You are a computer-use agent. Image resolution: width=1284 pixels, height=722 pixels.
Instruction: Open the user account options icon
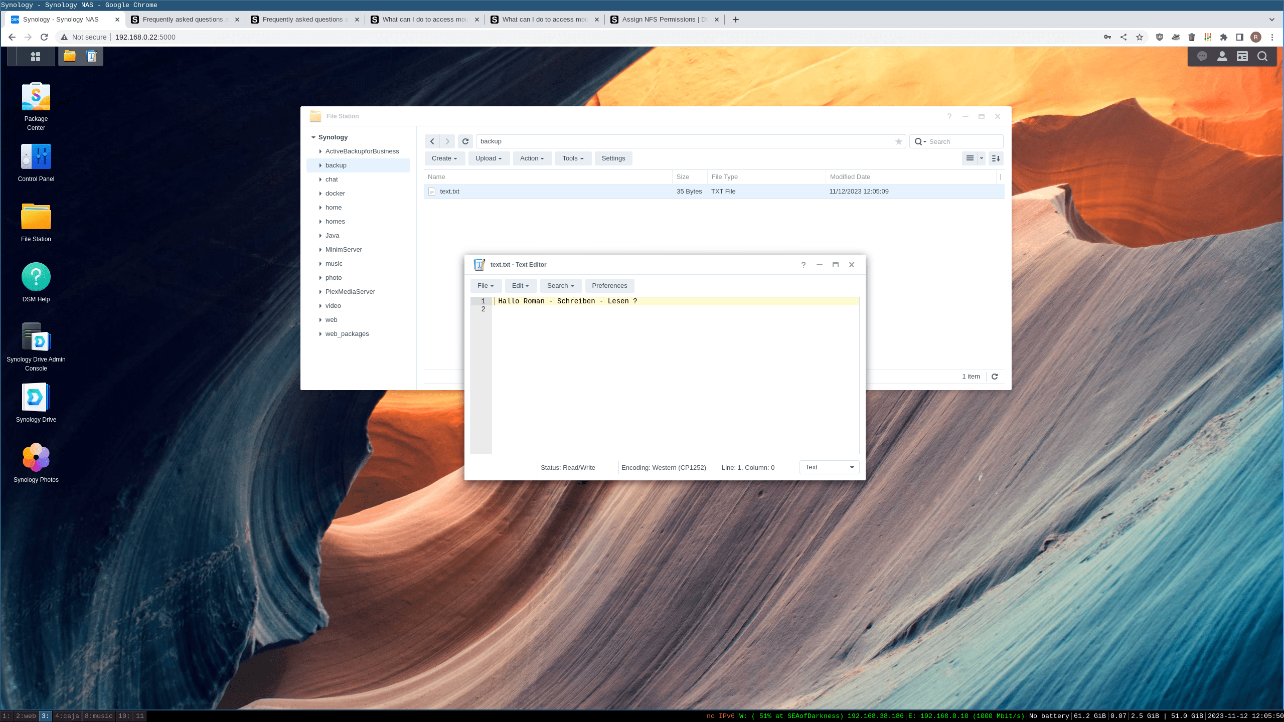click(1222, 57)
